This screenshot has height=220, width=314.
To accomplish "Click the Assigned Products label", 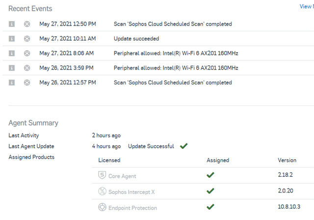I will (31, 157).
